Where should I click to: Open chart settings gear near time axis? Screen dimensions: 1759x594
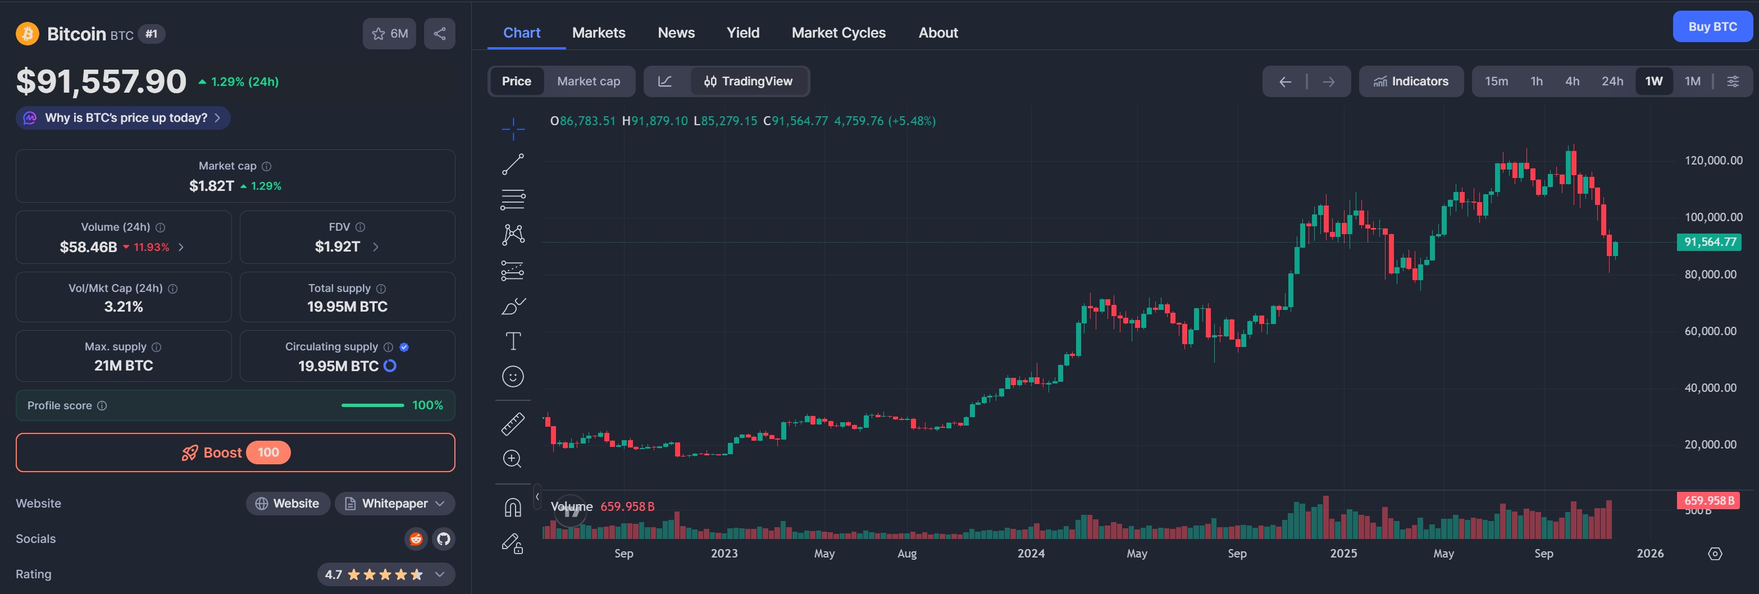pyautogui.click(x=1715, y=554)
